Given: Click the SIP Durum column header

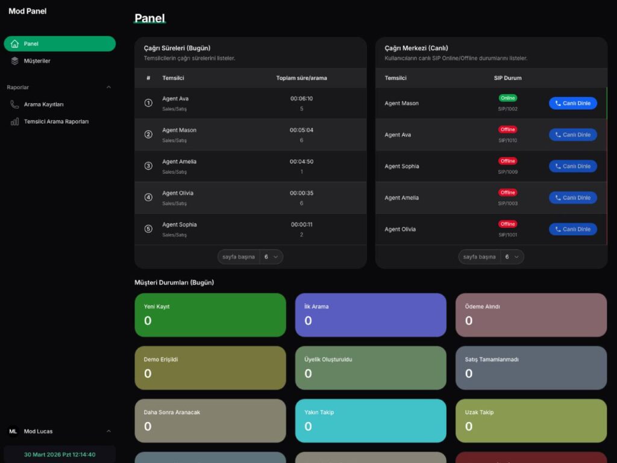Looking at the screenshot, I should pyautogui.click(x=507, y=78).
